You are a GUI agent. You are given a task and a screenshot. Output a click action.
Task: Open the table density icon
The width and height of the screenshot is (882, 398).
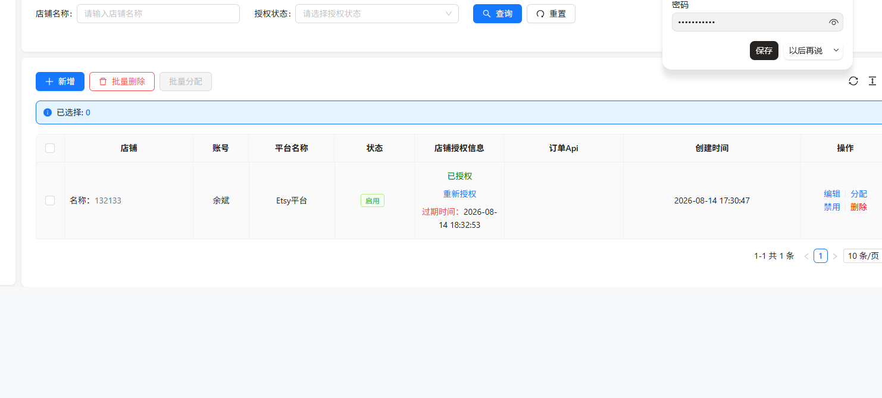pos(872,81)
